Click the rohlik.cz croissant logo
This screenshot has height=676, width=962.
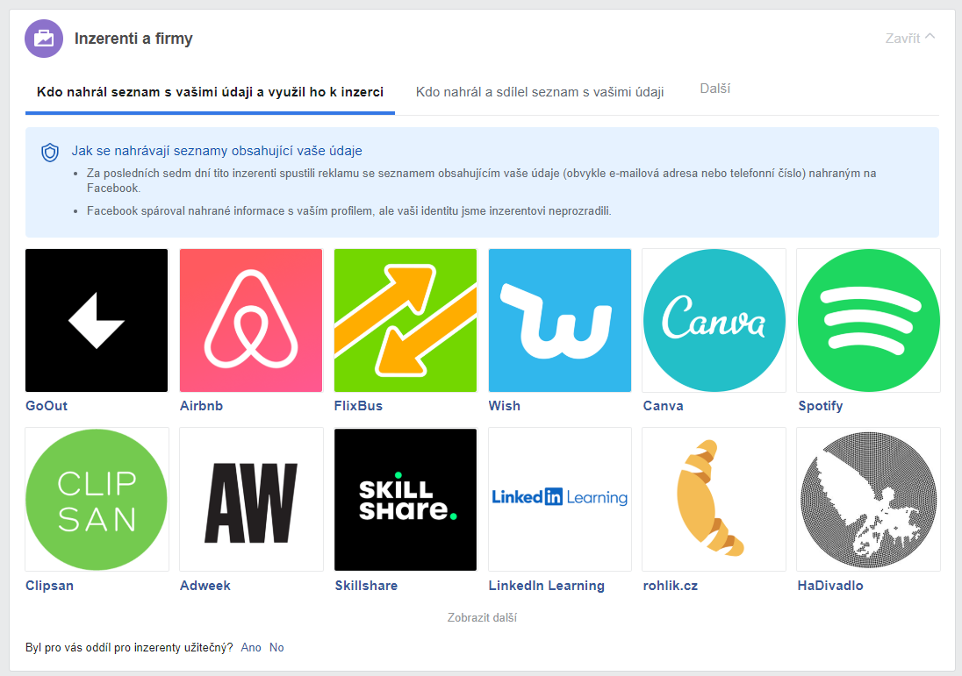point(714,499)
